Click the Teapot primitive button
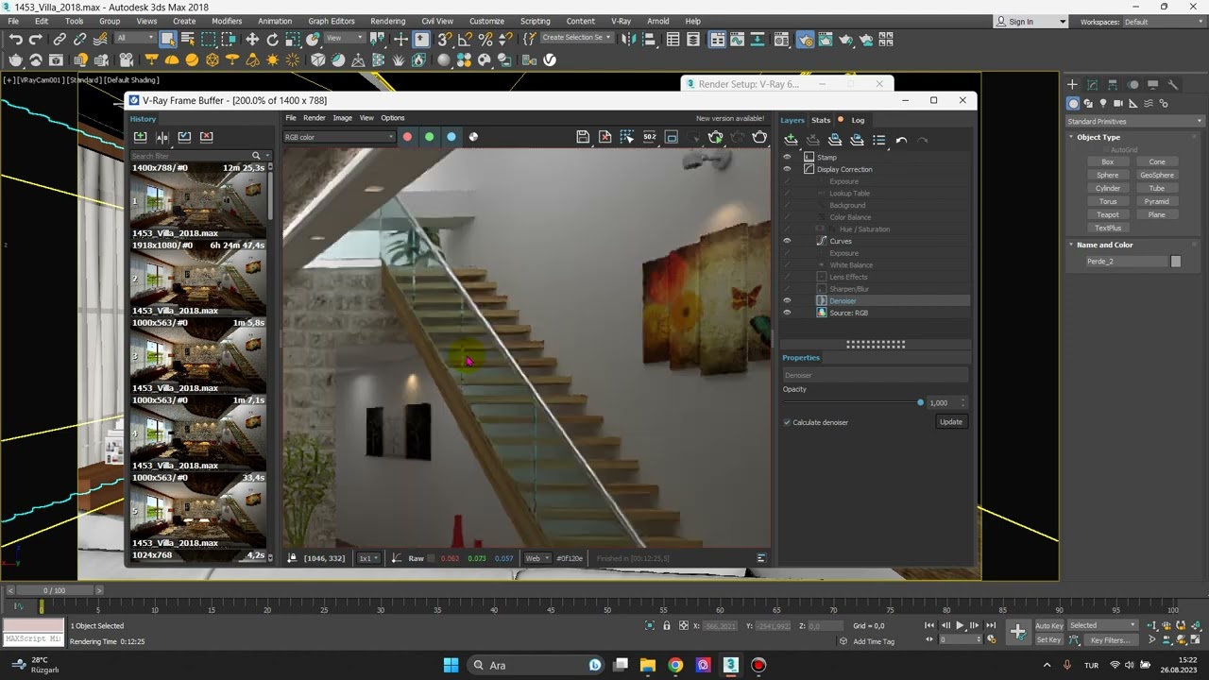 click(x=1107, y=214)
